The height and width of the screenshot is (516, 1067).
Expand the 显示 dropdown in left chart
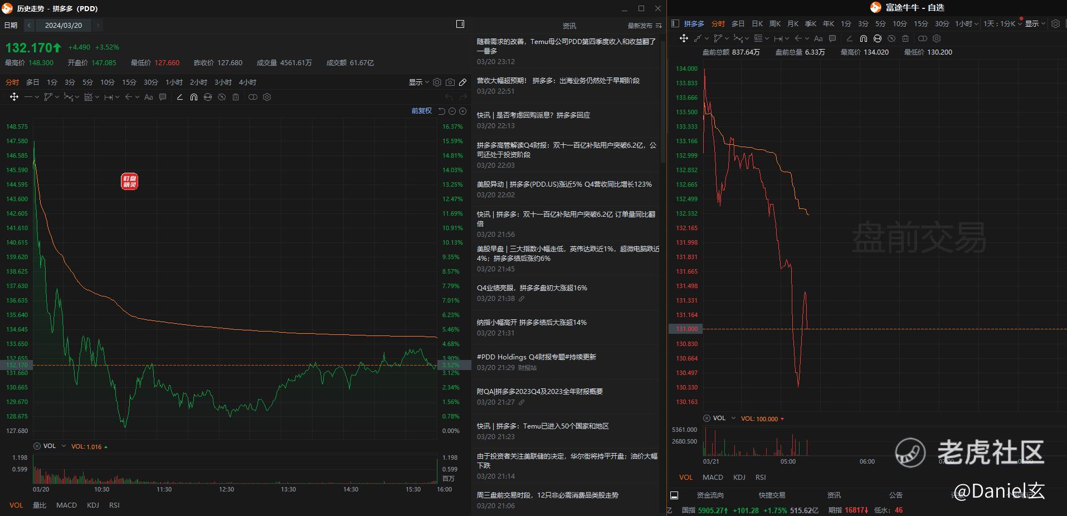point(419,82)
